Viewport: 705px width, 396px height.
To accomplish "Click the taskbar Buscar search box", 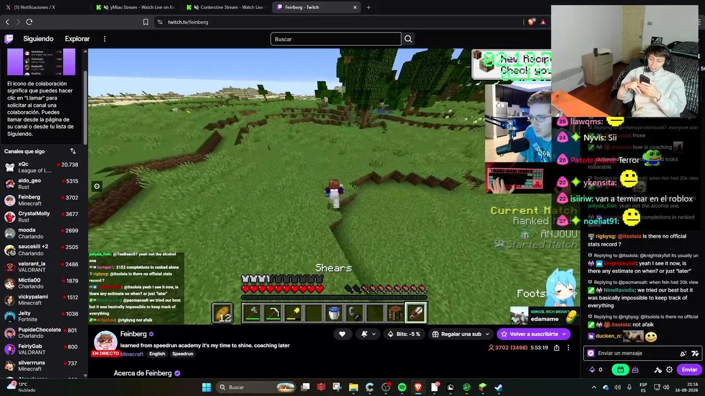I will coord(256,387).
